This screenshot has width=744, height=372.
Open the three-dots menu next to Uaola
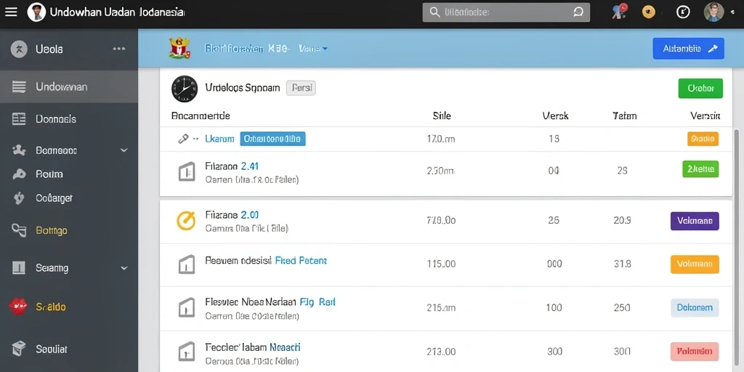pos(118,49)
